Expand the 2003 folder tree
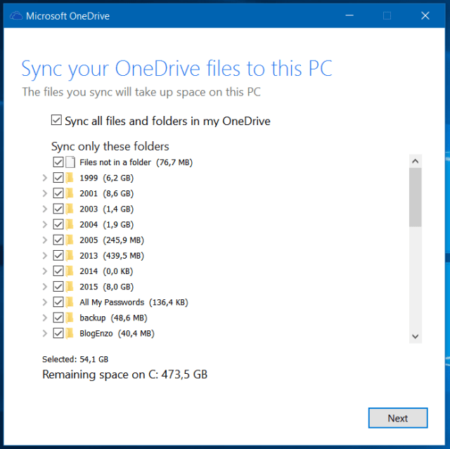This screenshot has width=450, height=449. pyautogui.click(x=45, y=209)
